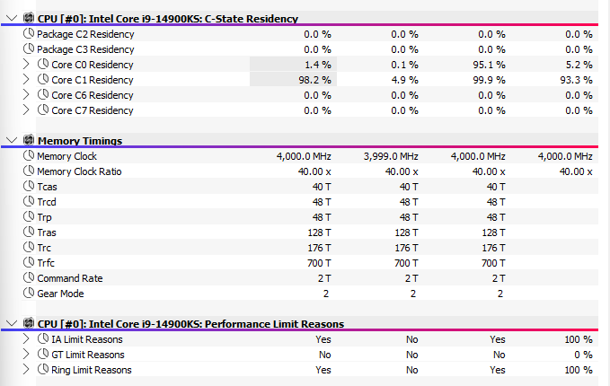Expand the Core C7 Residency row
This screenshot has width=610, height=386.
[x=26, y=110]
